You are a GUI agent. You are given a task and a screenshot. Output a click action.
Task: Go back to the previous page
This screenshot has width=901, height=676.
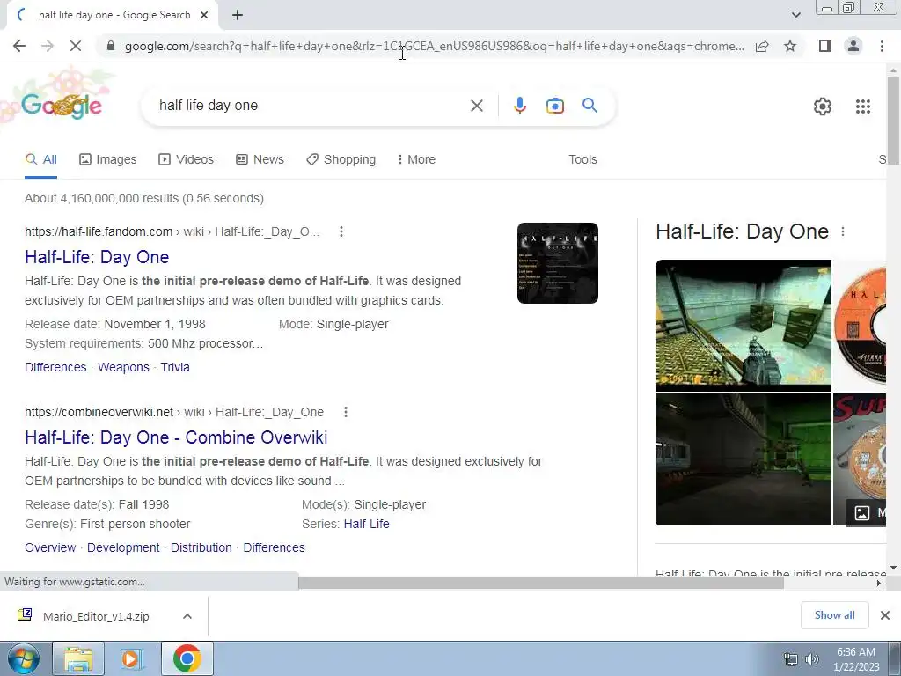tap(19, 46)
